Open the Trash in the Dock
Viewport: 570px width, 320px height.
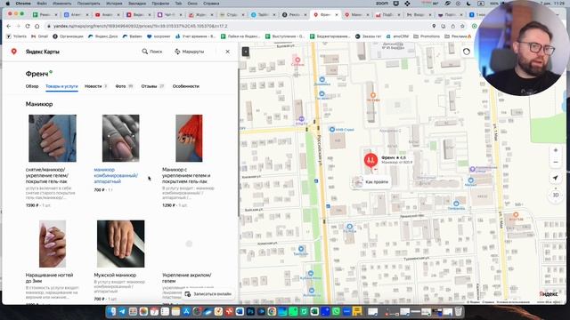459,312
